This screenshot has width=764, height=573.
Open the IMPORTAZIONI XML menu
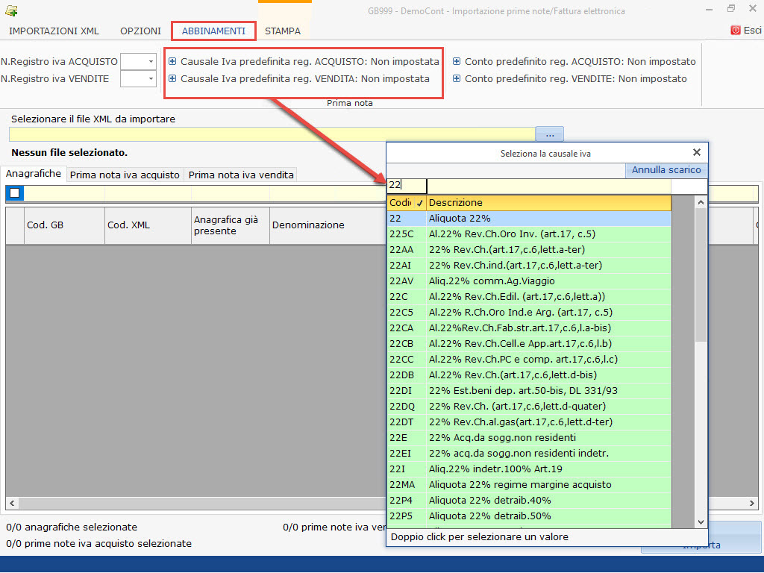[x=53, y=31]
